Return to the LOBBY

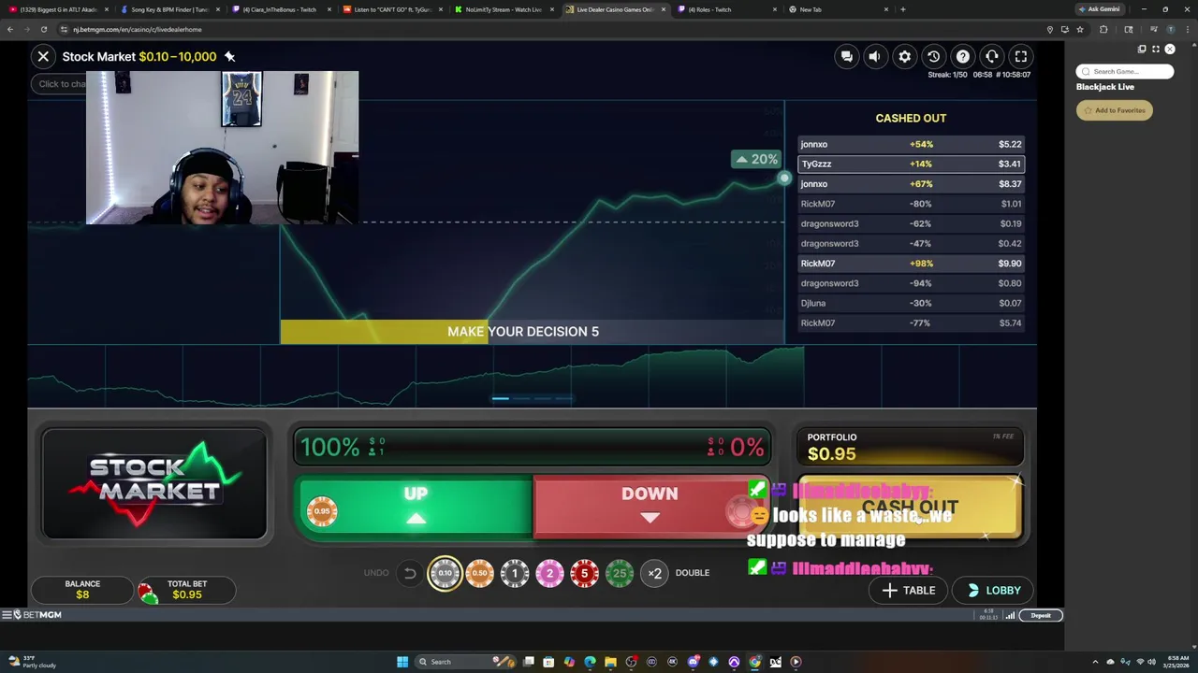[994, 590]
